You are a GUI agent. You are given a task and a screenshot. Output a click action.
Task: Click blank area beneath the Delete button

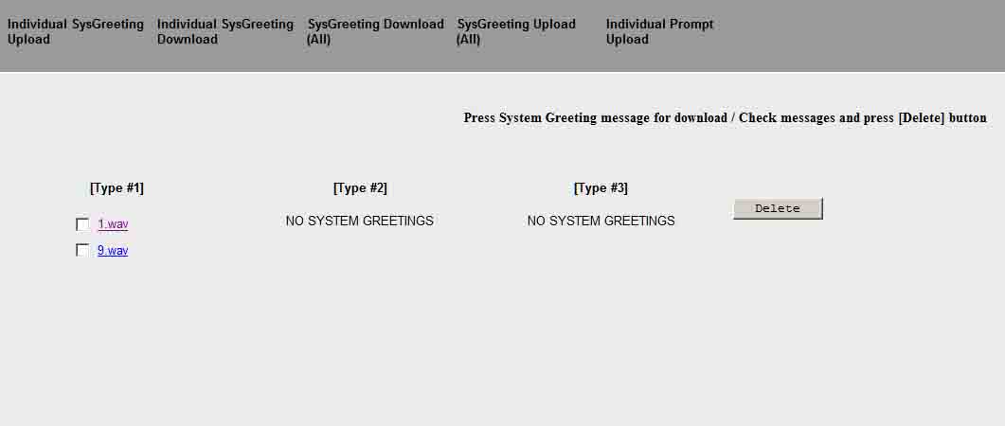[778, 303]
